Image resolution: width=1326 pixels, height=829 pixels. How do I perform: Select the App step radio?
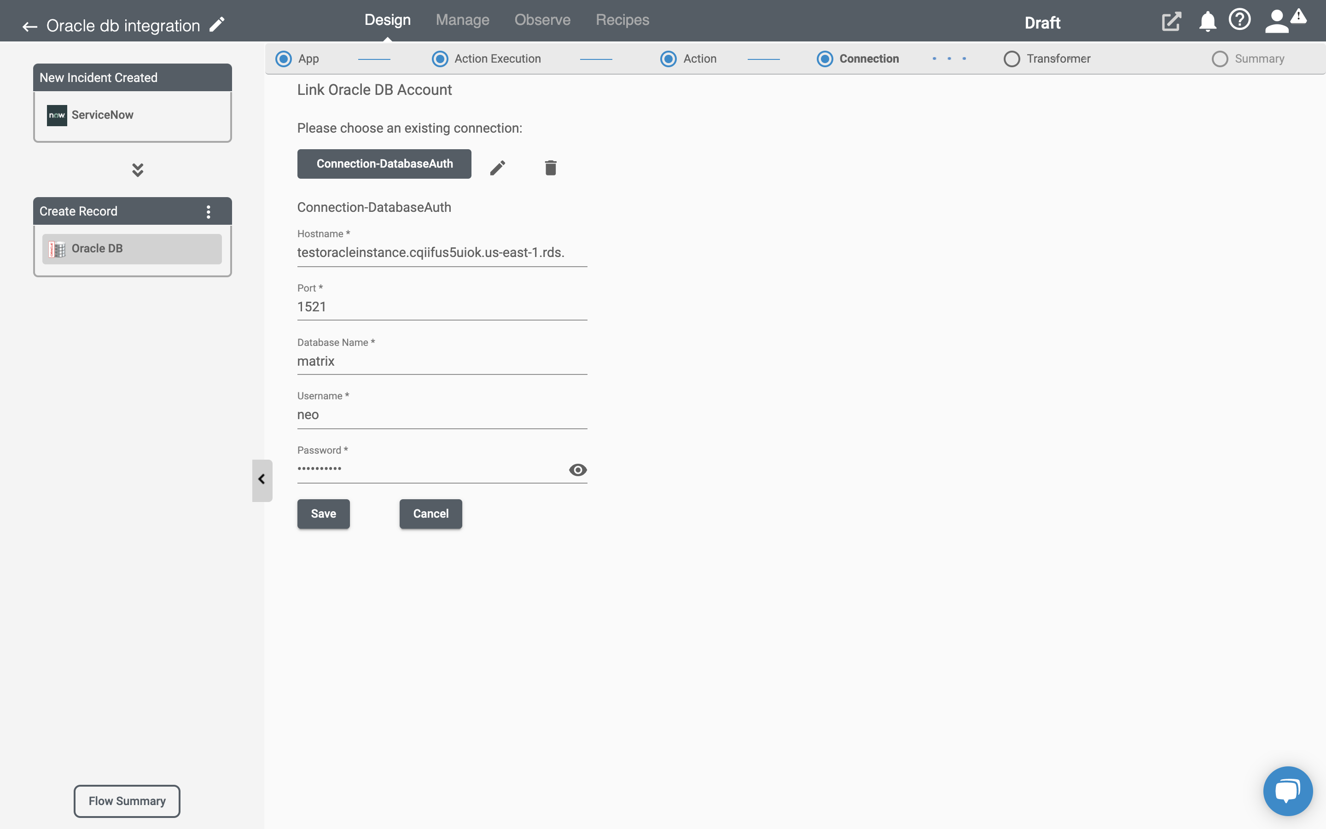coord(283,58)
